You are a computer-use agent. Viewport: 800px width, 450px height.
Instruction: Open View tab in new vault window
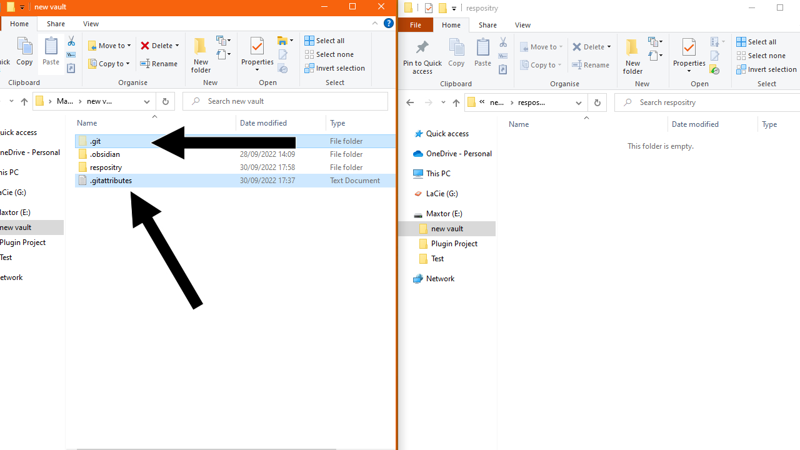(x=91, y=24)
